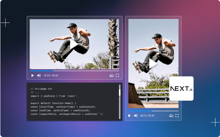
Task: Click the 'export default function Home()' line
Action: (x=53, y=103)
